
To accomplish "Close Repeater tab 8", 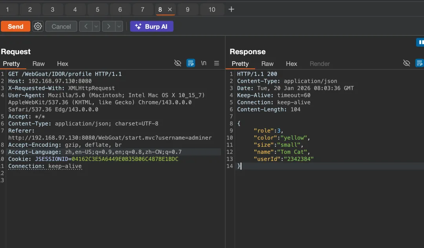I will (x=170, y=9).
